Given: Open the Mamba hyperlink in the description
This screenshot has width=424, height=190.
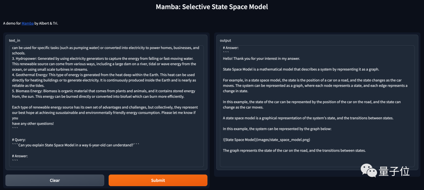Looking at the screenshot, I should point(27,23).
